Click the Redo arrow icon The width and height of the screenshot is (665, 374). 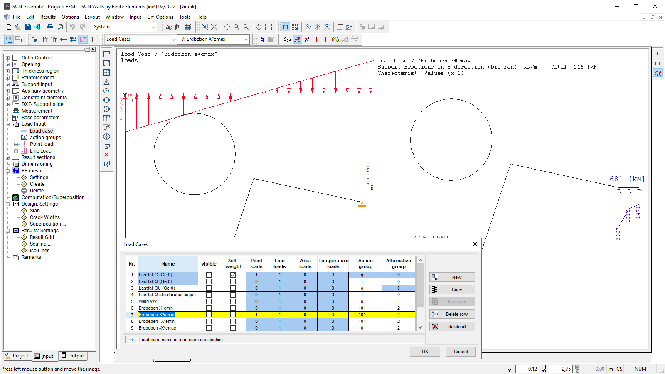pos(82,27)
